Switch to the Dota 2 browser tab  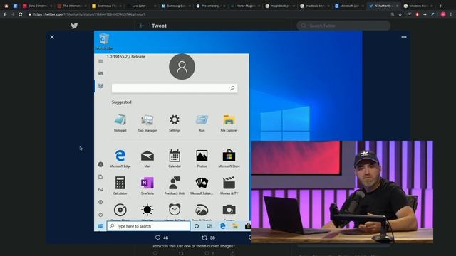(x=38, y=6)
